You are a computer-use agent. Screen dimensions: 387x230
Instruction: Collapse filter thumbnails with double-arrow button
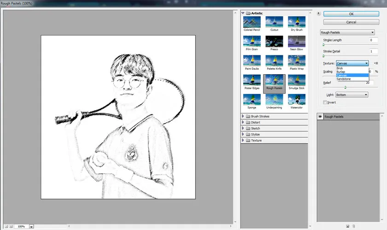click(x=318, y=14)
